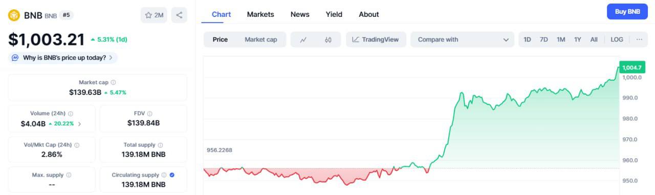The height and width of the screenshot is (195, 655).
Task: Select the 7D time range
Action: click(544, 39)
